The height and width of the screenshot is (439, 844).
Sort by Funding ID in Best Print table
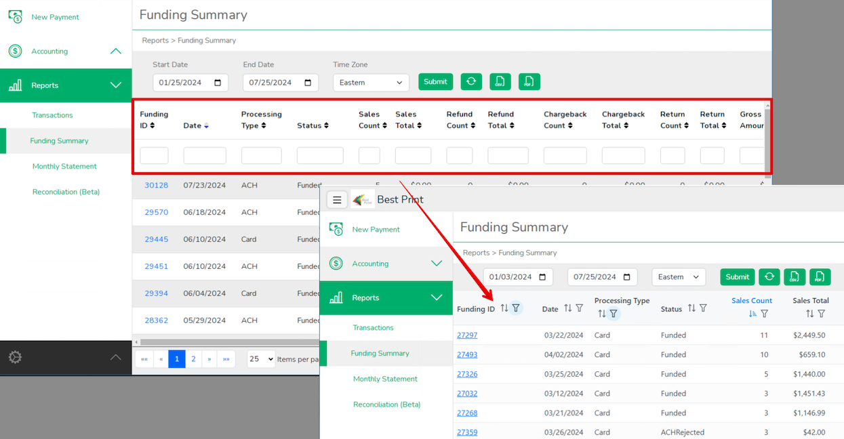tap(504, 308)
